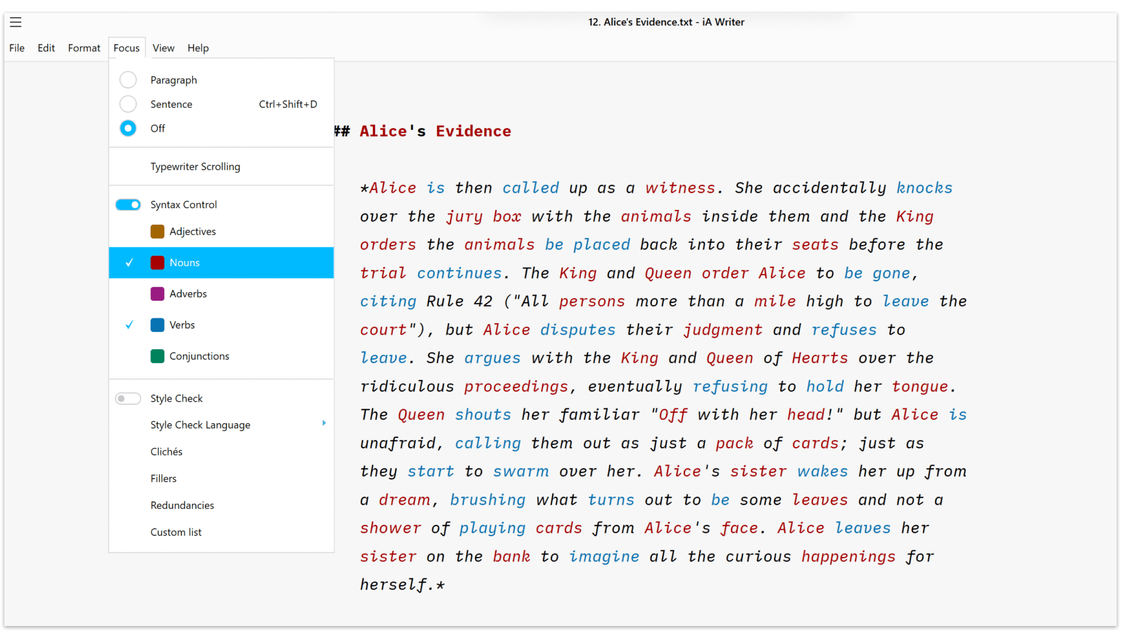This screenshot has height=631, width=1121.
Task: Turn off the Syntax Control toggle
Action: 128,205
